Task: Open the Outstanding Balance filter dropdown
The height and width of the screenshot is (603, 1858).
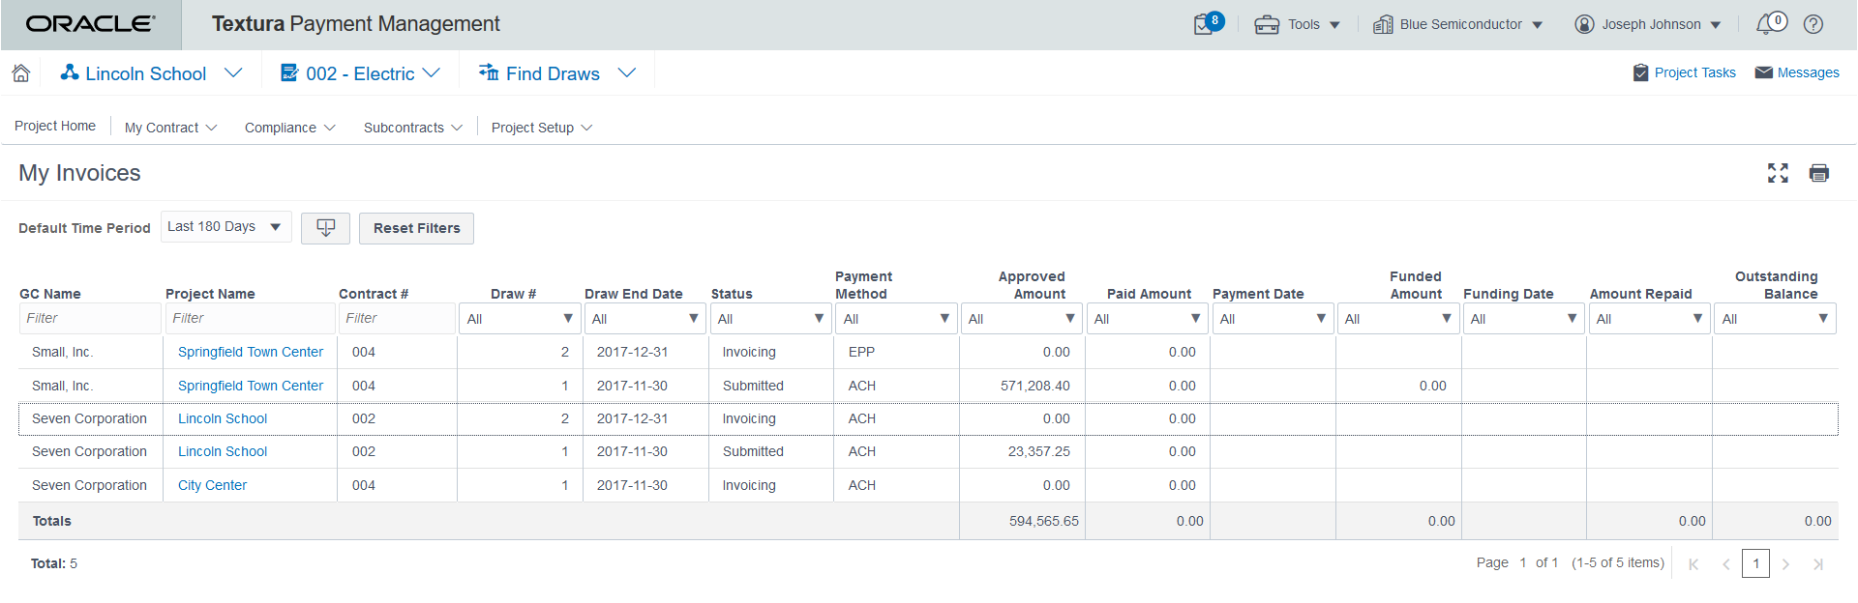Action: pyautogui.click(x=1775, y=319)
